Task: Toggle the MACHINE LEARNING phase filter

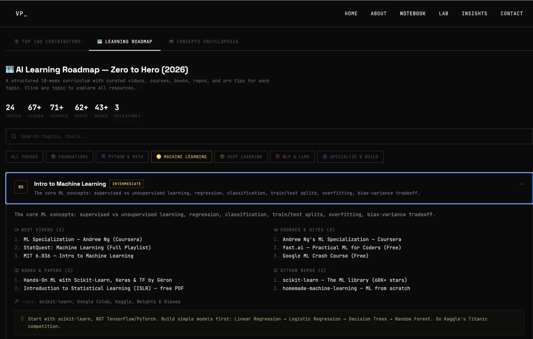Action: [x=182, y=157]
